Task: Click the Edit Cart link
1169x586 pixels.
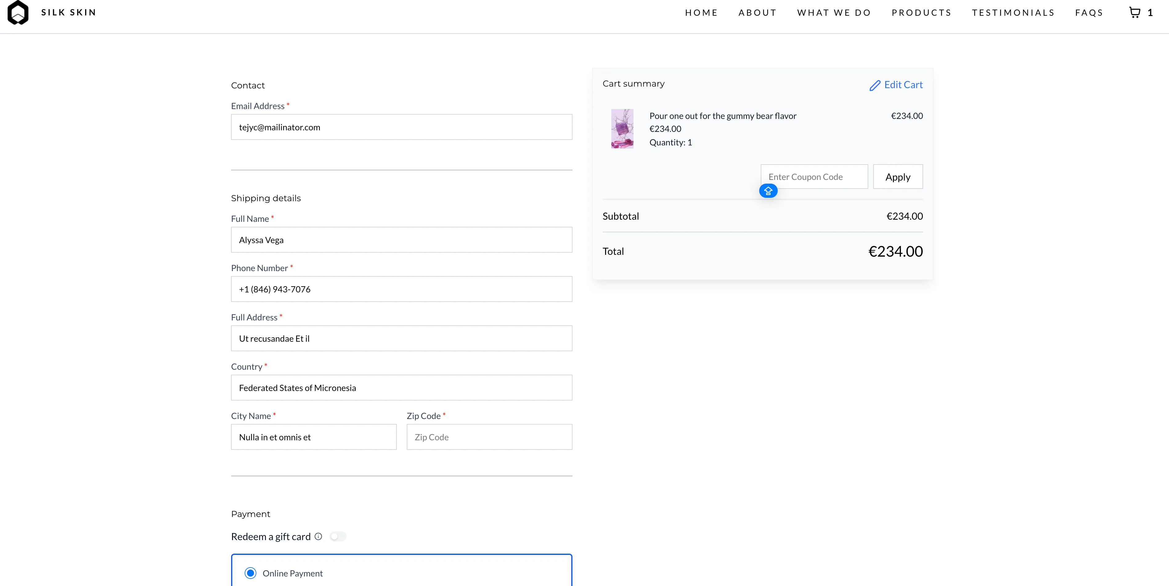Action: tap(902, 85)
